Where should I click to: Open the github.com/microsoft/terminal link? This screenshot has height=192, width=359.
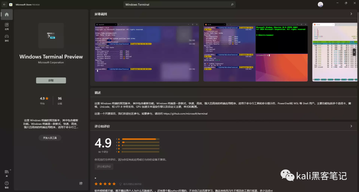pos(185,114)
